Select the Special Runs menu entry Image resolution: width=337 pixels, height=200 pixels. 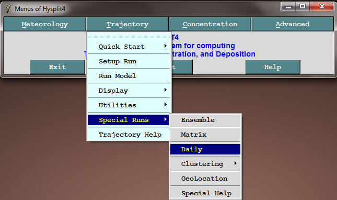(129, 120)
